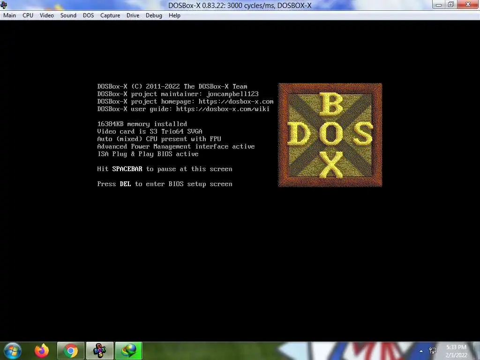Minimize the DOSBox-X window
Viewport: 480px width, 360px height.
coord(439,5)
